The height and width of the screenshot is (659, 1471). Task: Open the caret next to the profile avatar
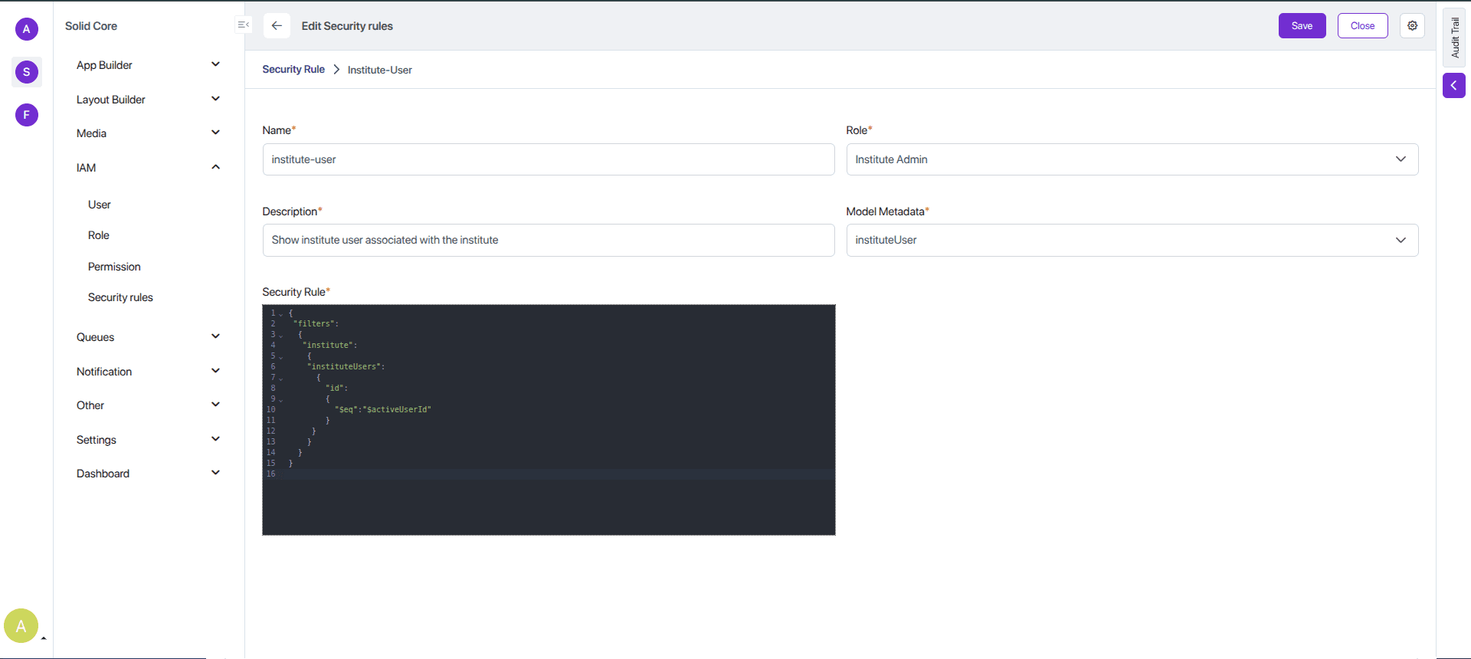pyautogui.click(x=44, y=638)
